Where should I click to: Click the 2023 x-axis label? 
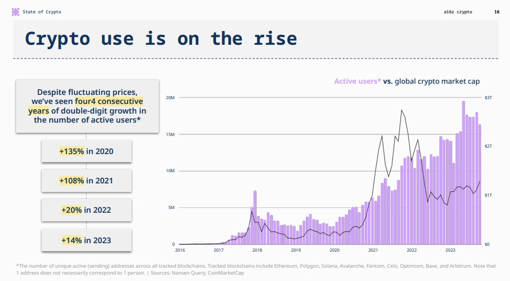pos(450,250)
